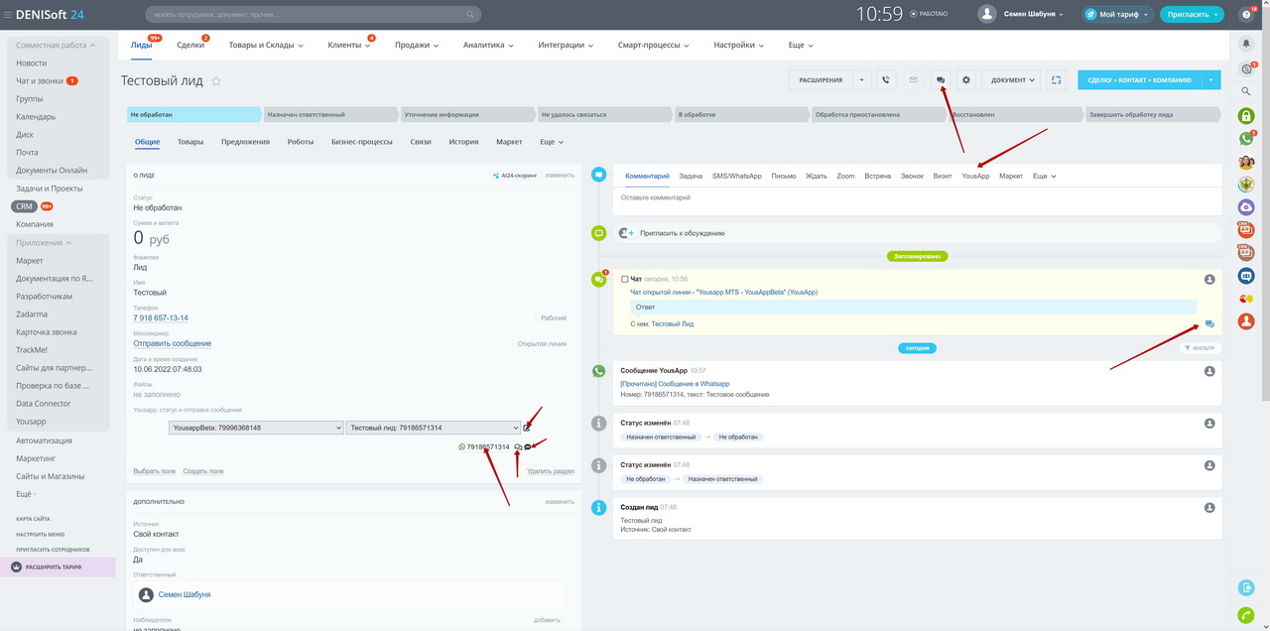1270x631 pixels.
Task: Open the Тестовый лид recipient dropdown
Action: (433, 428)
